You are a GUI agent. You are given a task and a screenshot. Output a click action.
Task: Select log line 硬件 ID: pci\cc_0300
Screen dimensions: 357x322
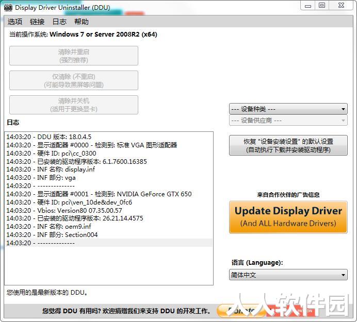click(x=108, y=153)
